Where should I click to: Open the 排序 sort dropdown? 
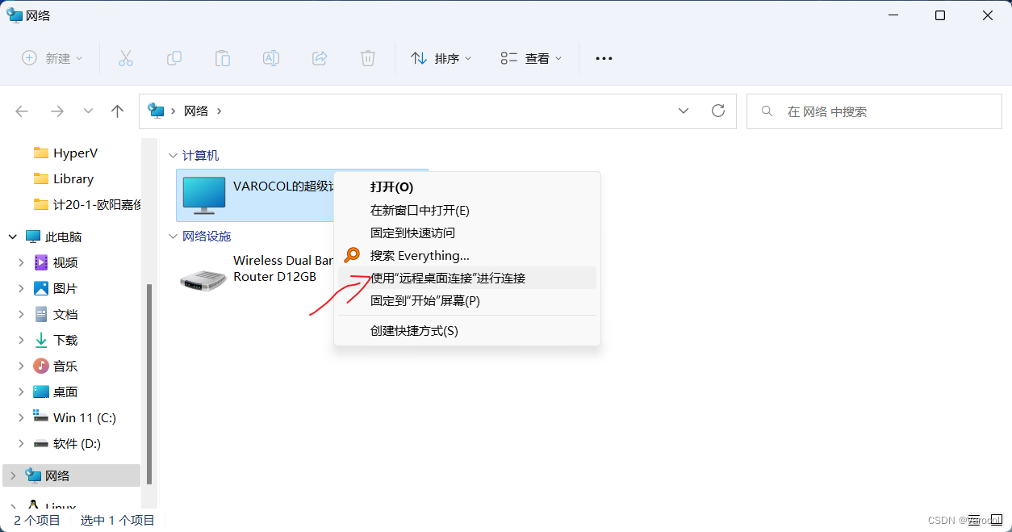pyautogui.click(x=441, y=58)
